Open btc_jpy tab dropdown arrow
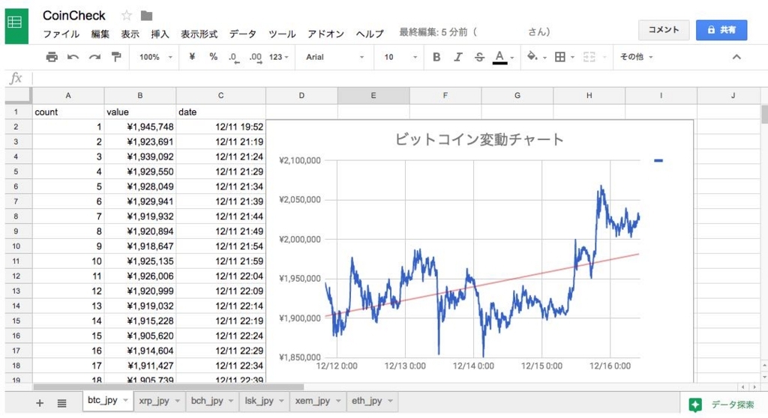This screenshot has width=768, height=418. (x=126, y=400)
